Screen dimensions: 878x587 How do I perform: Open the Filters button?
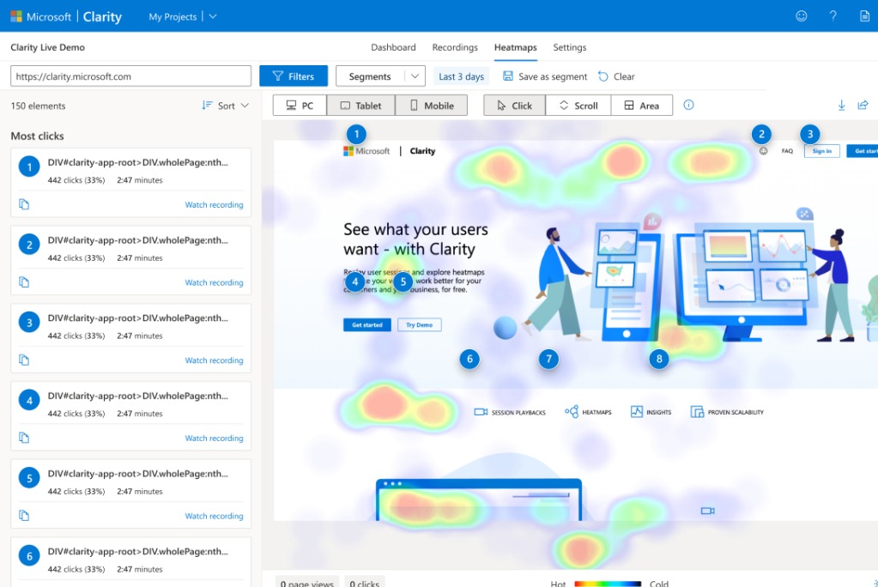point(294,76)
